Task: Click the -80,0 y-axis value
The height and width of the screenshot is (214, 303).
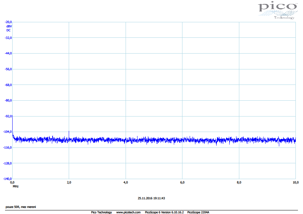Action: click(x=8, y=100)
